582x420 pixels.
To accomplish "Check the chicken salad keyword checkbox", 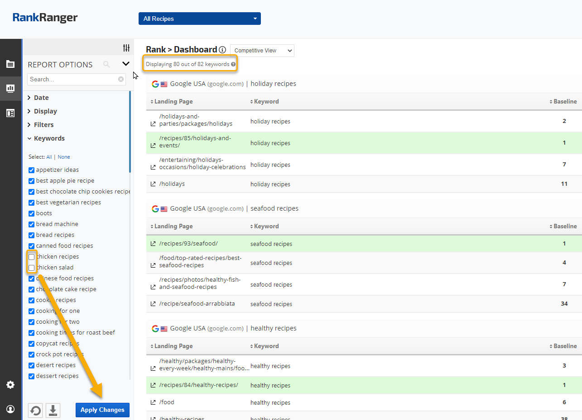I will click(32, 268).
